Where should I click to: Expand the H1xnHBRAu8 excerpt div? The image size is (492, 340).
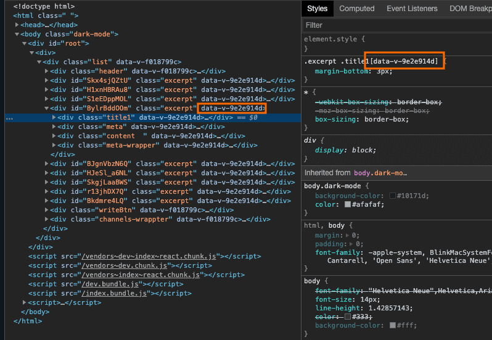pyautogui.click(x=46, y=89)
